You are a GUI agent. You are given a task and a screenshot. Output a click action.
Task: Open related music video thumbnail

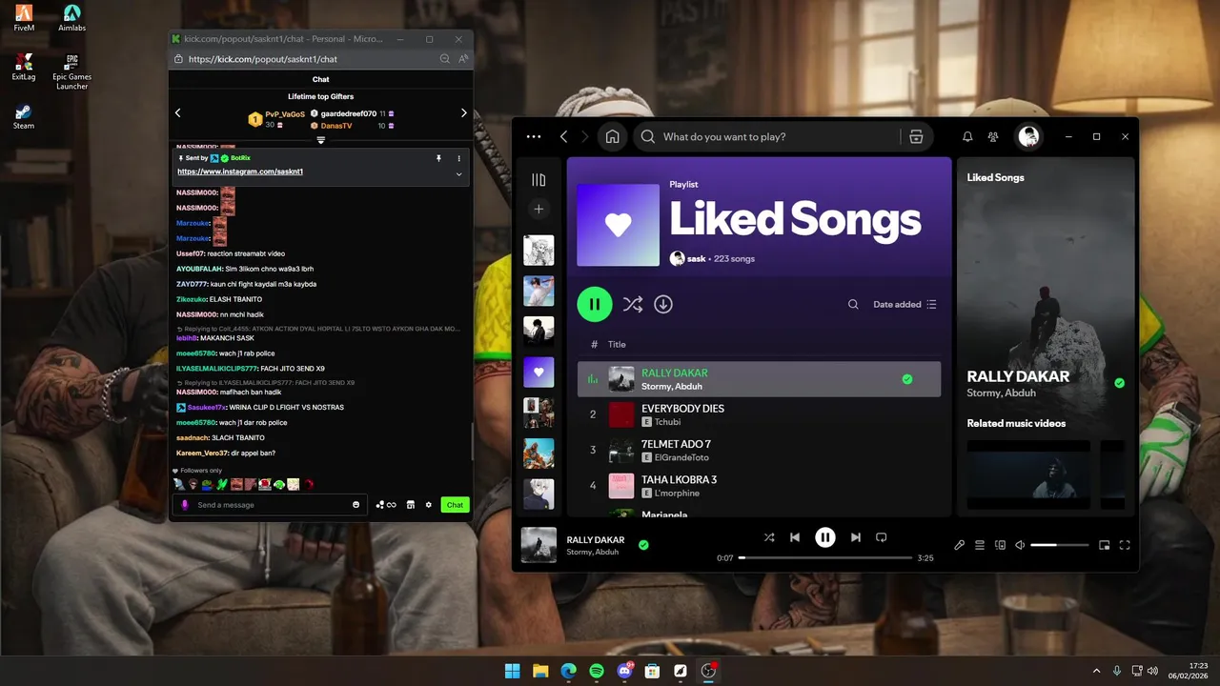[x=1028, y=474]
